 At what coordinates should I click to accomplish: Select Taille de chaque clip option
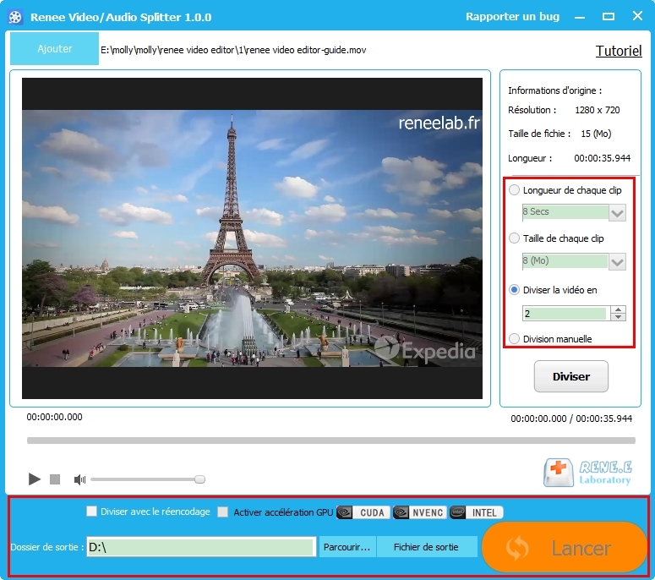[515, 239]
